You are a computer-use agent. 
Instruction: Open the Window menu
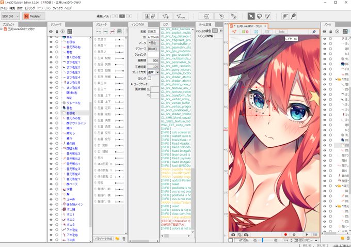point(57,8)
